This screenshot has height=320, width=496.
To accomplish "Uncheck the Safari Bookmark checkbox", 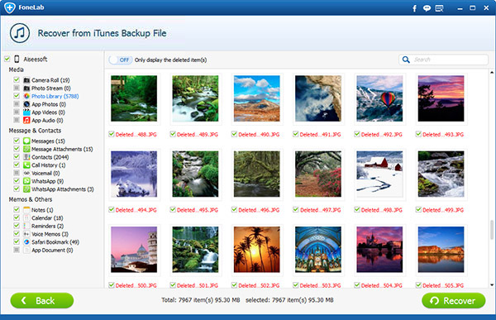I will click(x=17, y=241).
